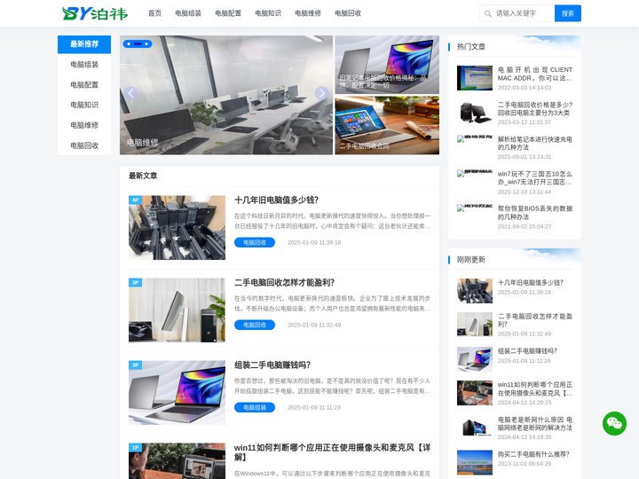
Task: Open hot article 解析给笔记本进行快速充电
Action: pos(534,144)
